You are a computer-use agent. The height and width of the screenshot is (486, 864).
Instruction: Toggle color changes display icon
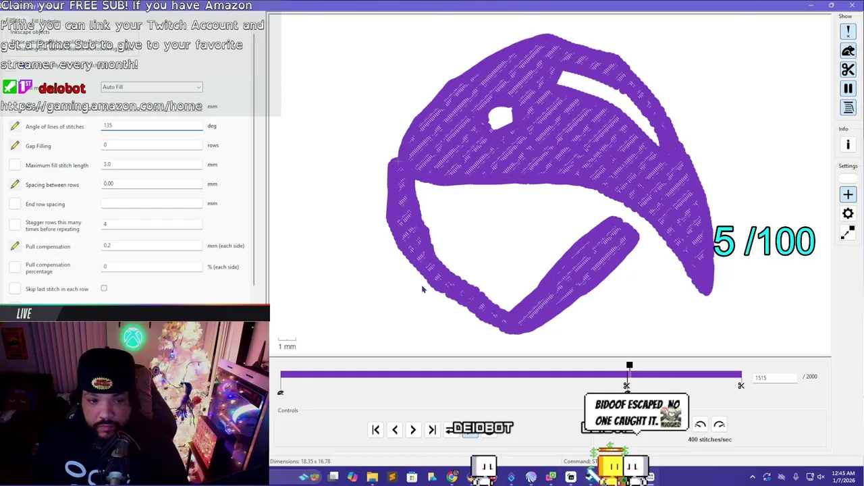(848, 107)
